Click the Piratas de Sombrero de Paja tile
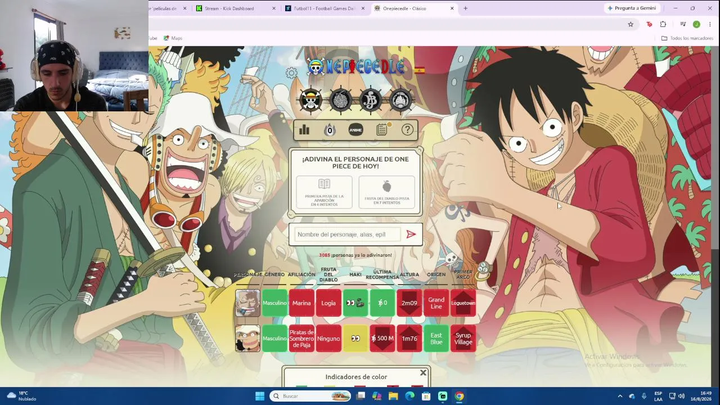Screen dimensions: 720x405 [301, 339]
